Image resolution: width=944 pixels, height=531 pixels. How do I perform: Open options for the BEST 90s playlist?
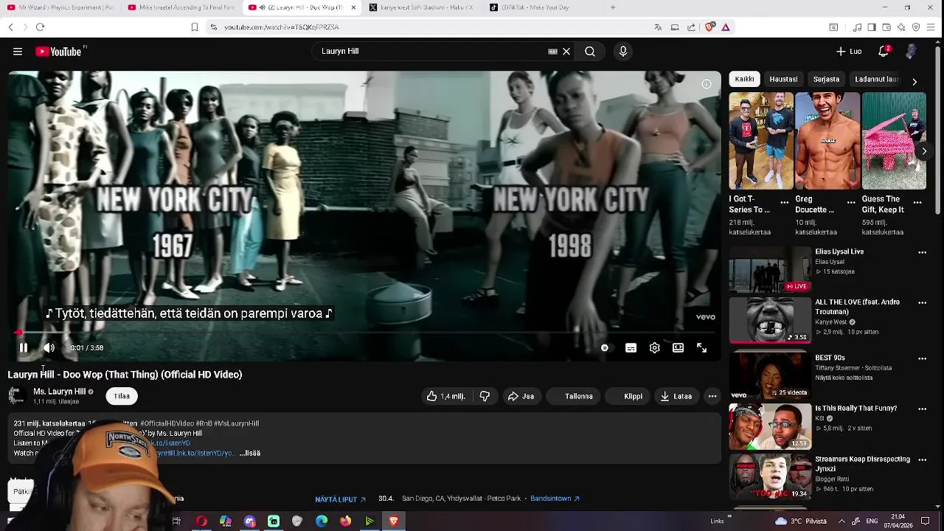tap(922, 358)
